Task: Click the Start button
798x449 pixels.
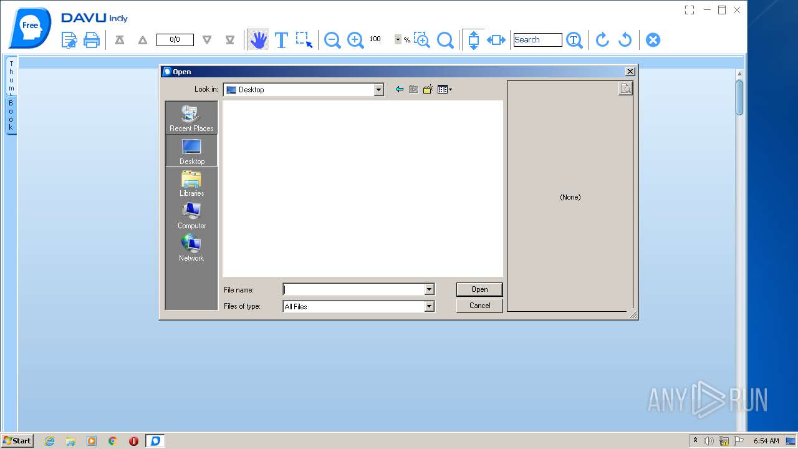Action: [17, 440]
